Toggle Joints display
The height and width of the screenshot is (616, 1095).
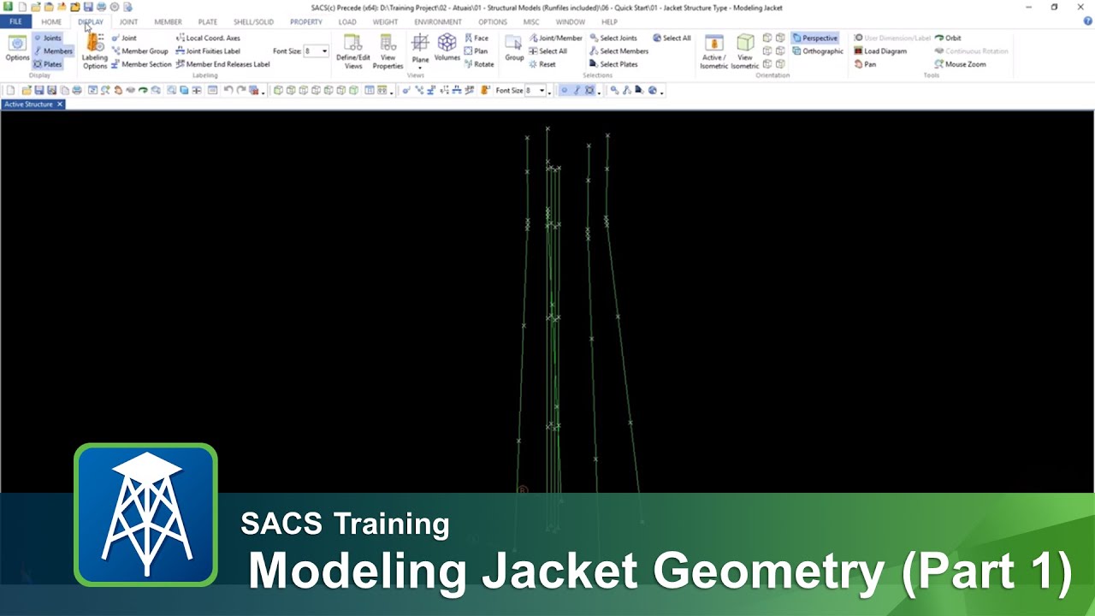pos(47,38)
